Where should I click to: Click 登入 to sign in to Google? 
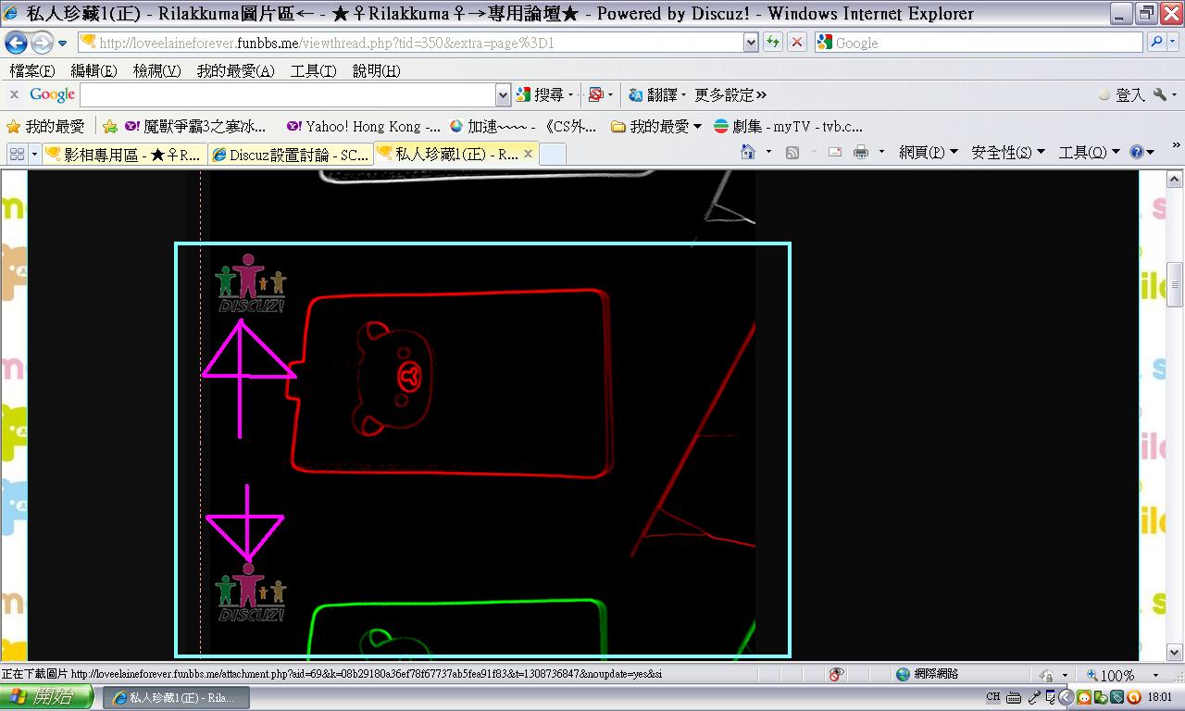1123,94
